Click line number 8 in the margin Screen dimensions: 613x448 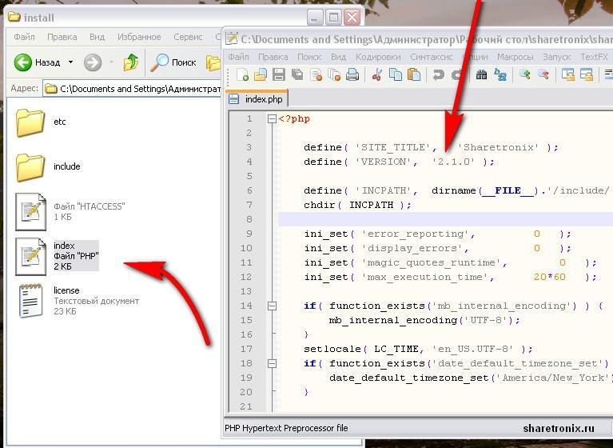point(249,219)
